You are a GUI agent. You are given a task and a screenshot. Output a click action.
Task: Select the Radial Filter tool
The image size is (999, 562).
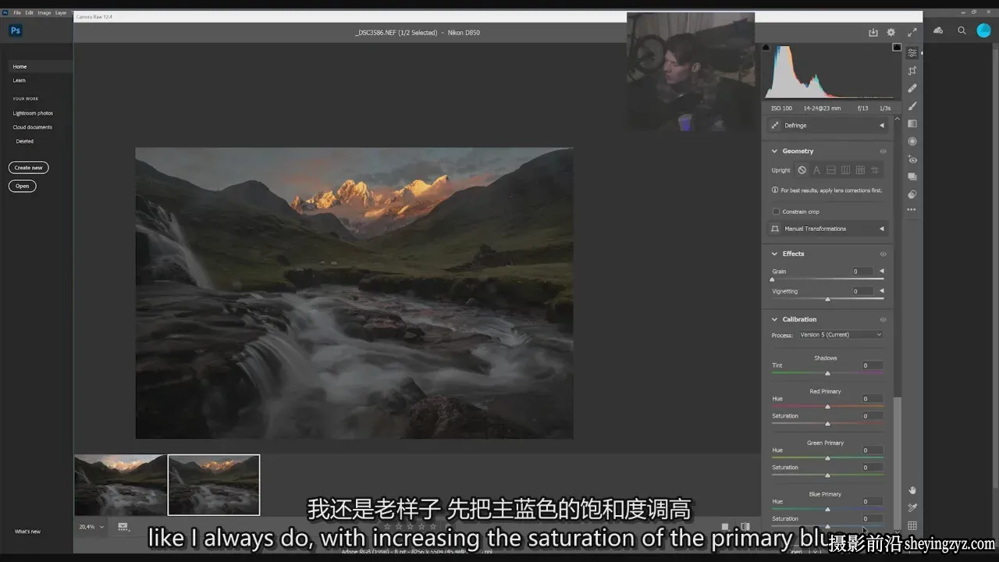[x=912, y=141]
